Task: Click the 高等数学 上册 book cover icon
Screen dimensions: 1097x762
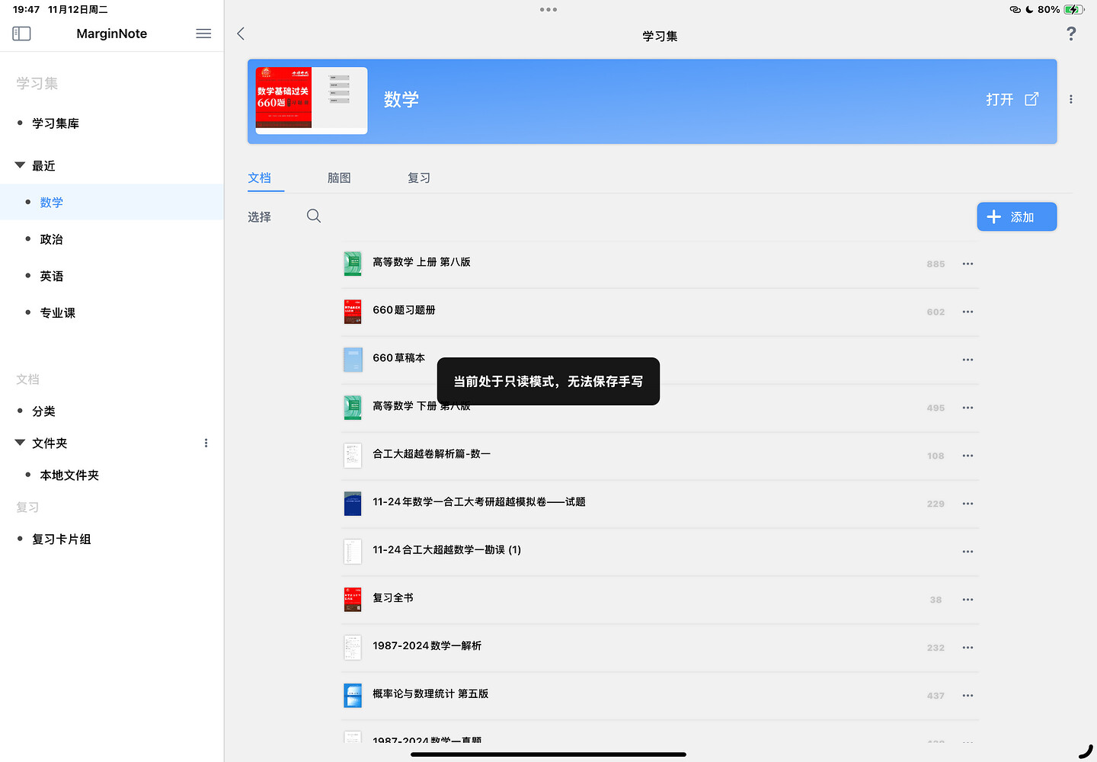Action: [x=353, y=264]
